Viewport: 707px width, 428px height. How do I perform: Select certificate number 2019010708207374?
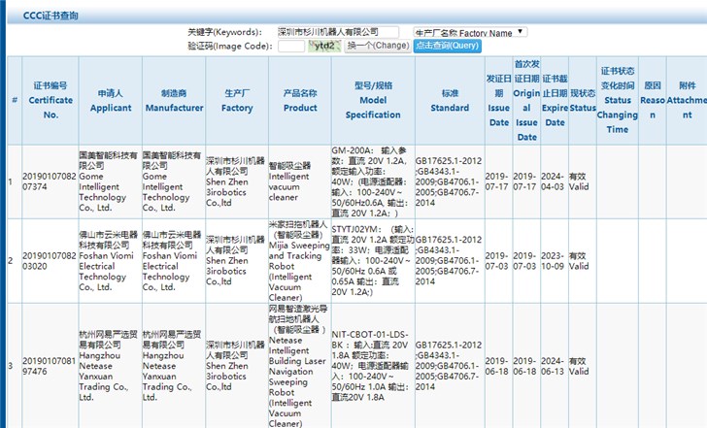click(50, 181)
